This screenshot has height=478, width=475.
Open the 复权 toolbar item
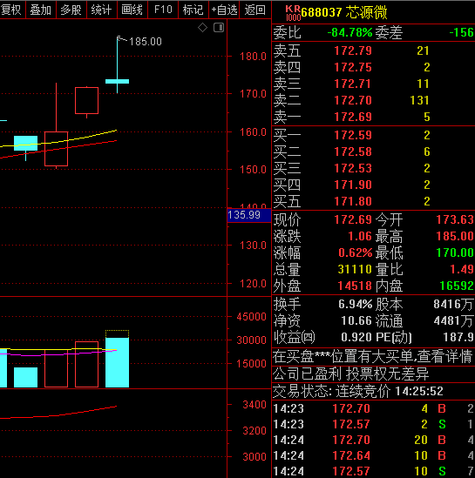[x=11, y=10]
